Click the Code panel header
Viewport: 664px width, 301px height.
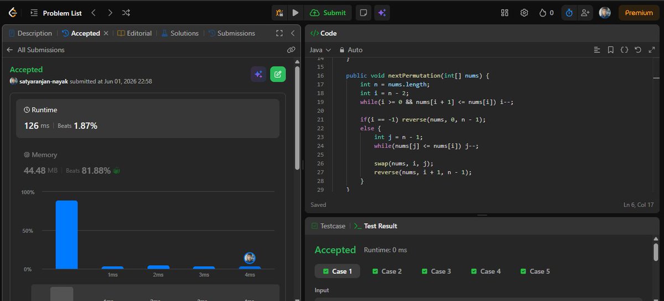323,33
